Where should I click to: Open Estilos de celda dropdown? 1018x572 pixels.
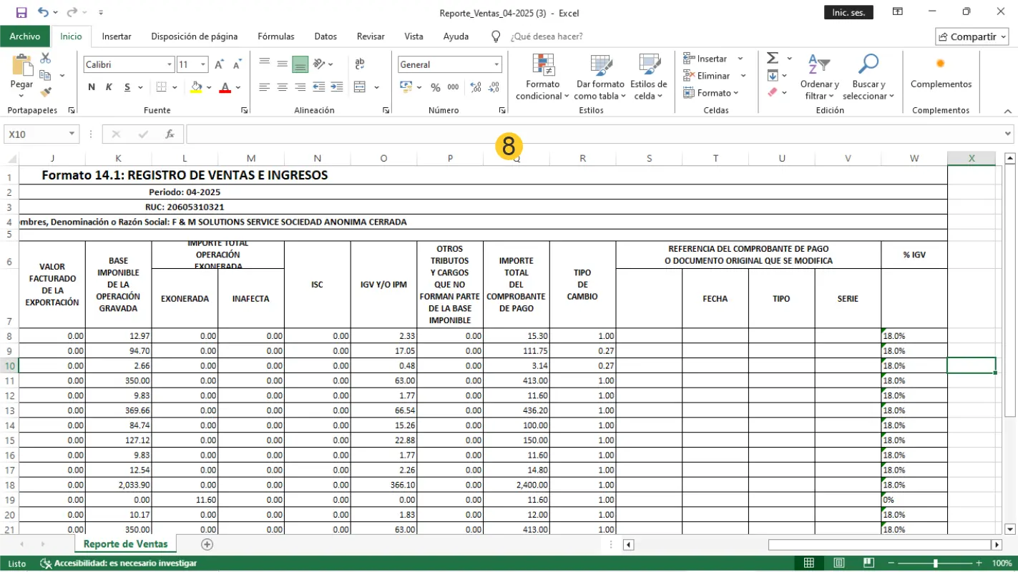tap(648, 77)
